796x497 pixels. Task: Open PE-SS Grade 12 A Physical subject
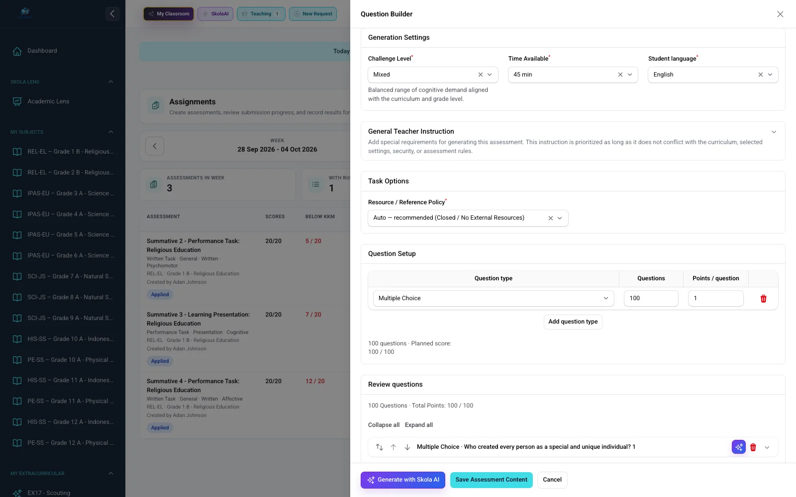click(63, 443)
